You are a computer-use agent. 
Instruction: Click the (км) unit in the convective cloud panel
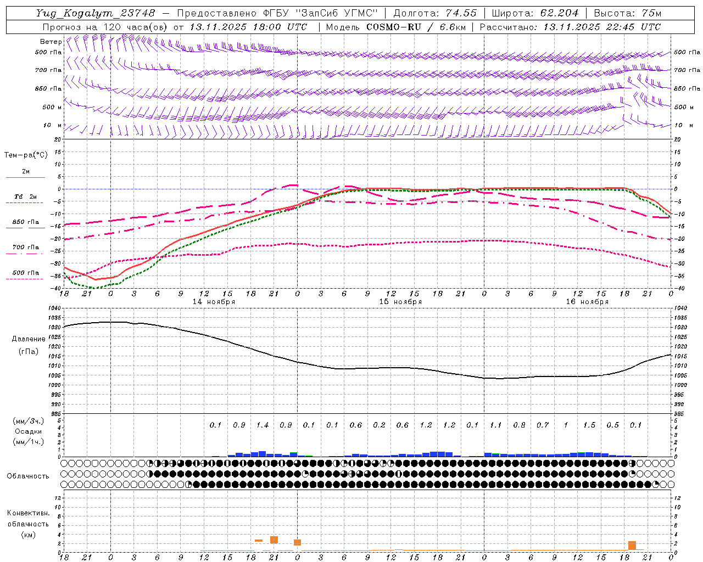(x=28, y=535)
